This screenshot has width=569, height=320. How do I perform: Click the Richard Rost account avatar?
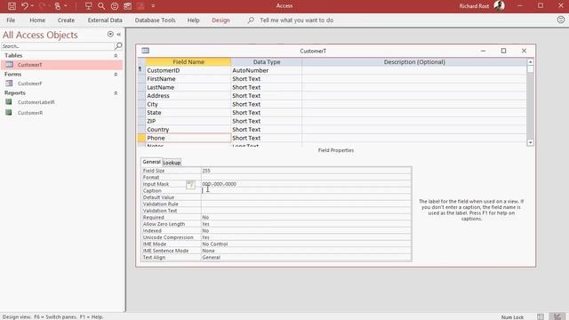[x=500, y=6]
